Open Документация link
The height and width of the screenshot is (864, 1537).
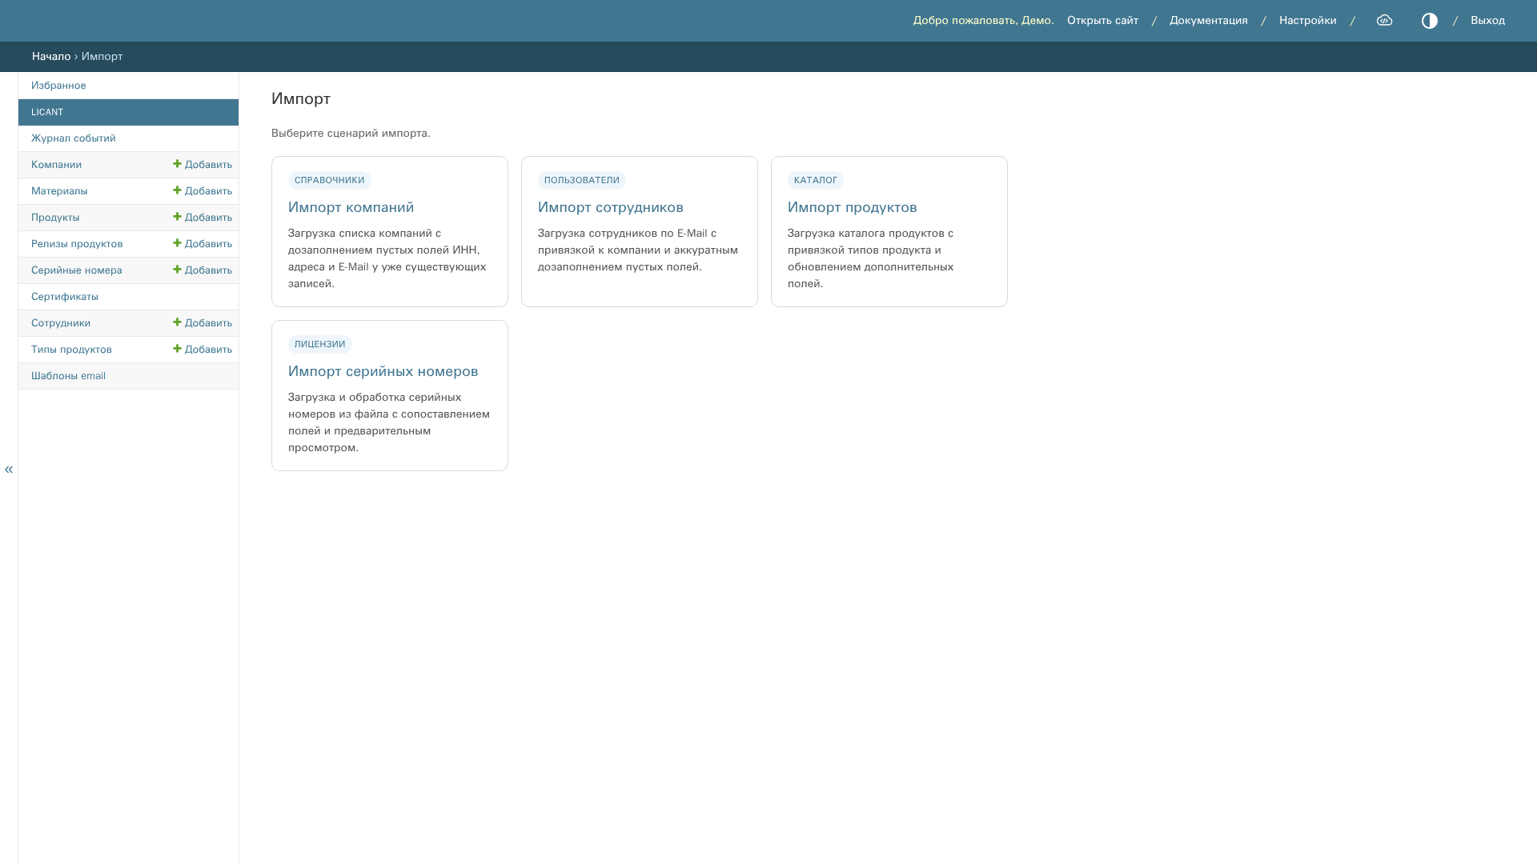tap(1209, 21)
